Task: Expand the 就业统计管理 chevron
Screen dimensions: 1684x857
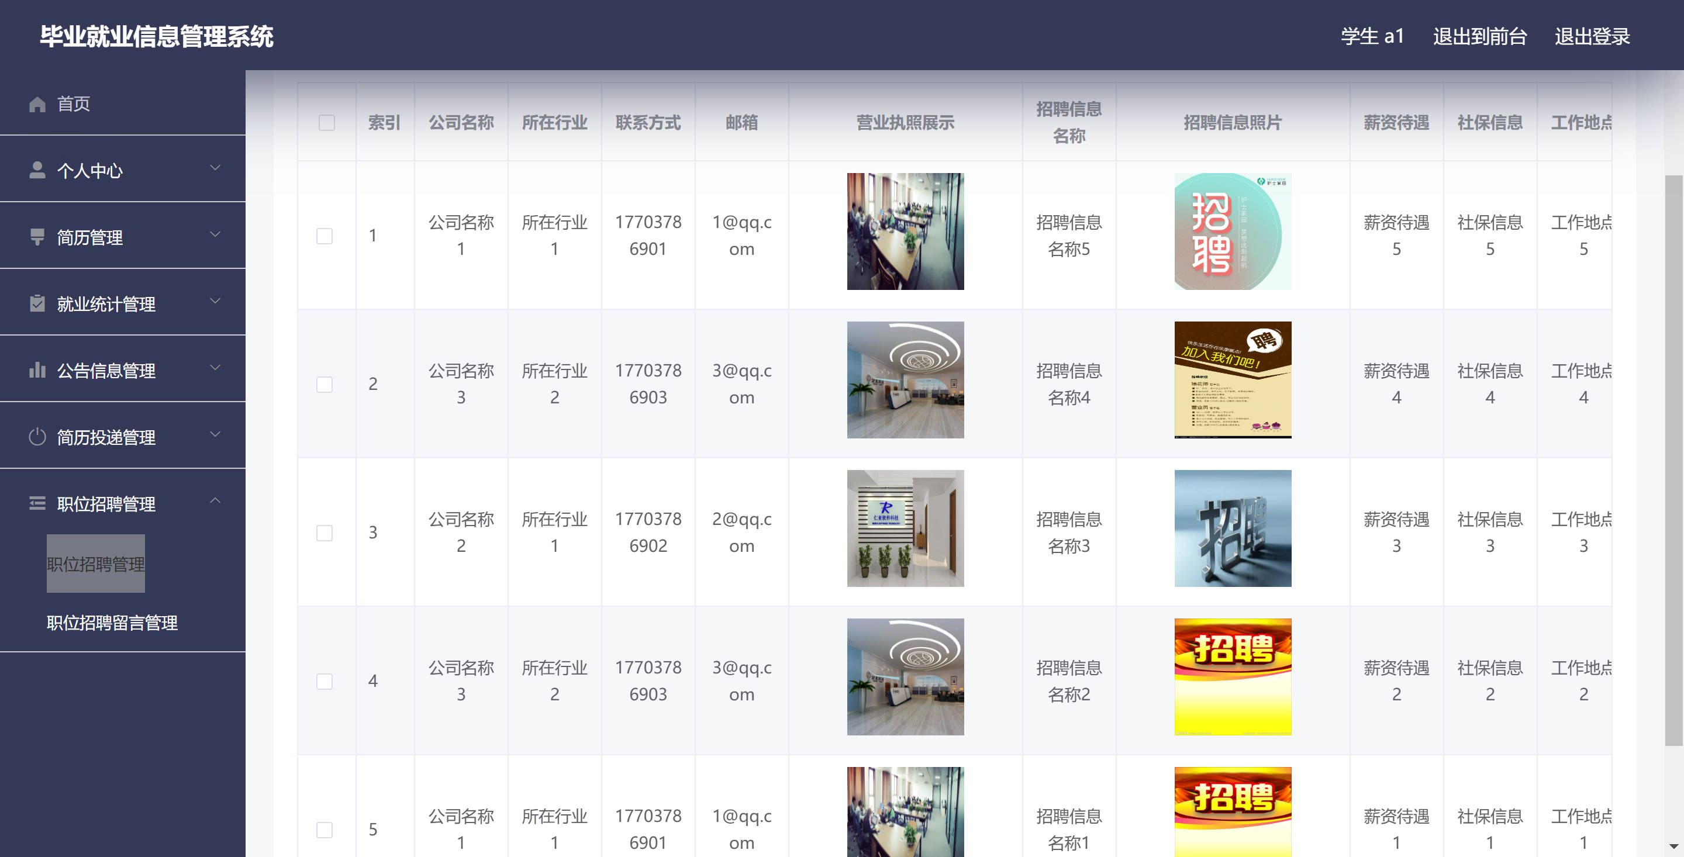Action: coord(215,302)
